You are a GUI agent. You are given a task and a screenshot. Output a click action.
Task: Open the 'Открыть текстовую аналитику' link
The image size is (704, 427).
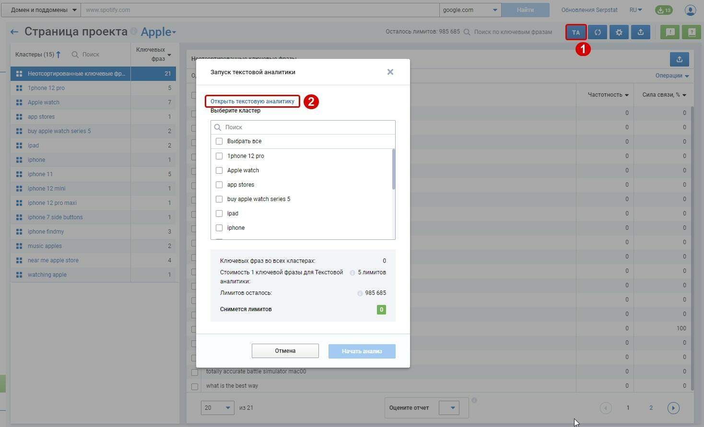252,101
